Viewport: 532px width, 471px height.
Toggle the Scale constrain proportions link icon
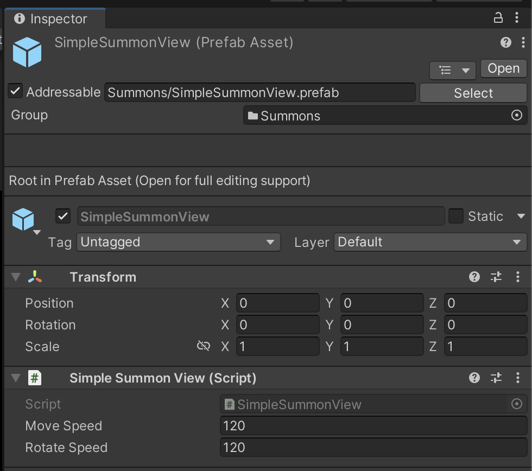pos(204,346)
